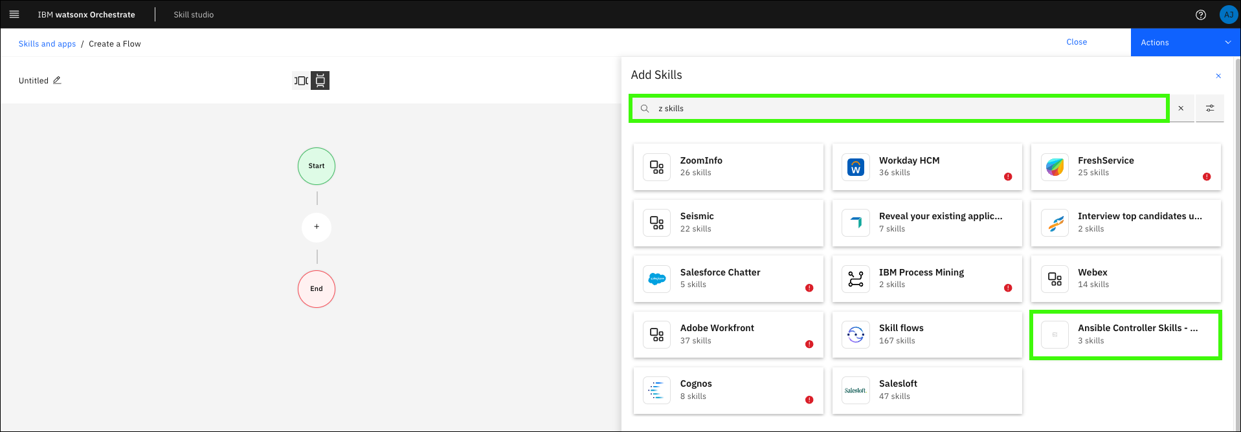Click the help question mark icon
1241x432 pixels.
pos(1201,15)
